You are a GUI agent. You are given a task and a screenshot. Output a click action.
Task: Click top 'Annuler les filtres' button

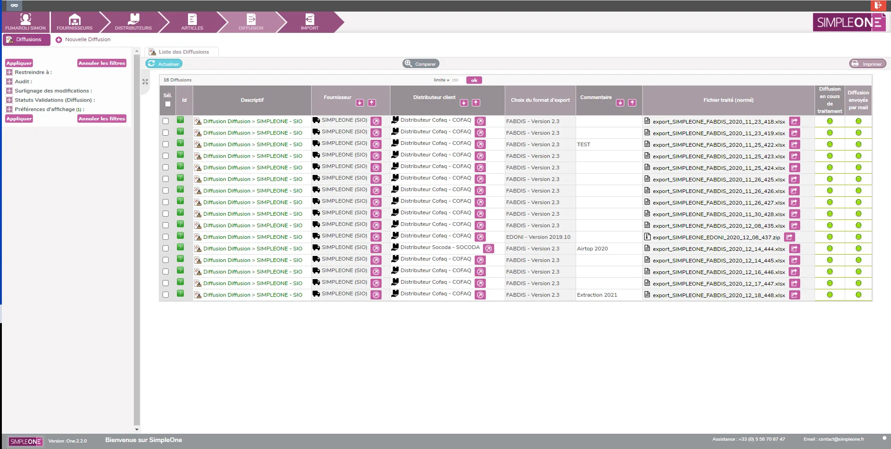pyautogui.click(x=101, y=63)
